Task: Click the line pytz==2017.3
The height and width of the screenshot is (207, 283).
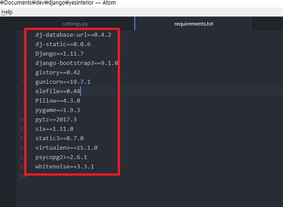Action: (x=56, y=120)
